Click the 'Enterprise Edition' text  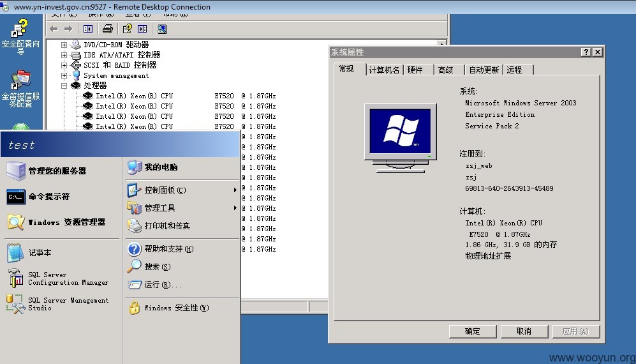tap(499, 114)
